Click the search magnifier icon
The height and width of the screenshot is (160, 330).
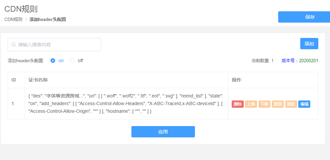point(13,45)
